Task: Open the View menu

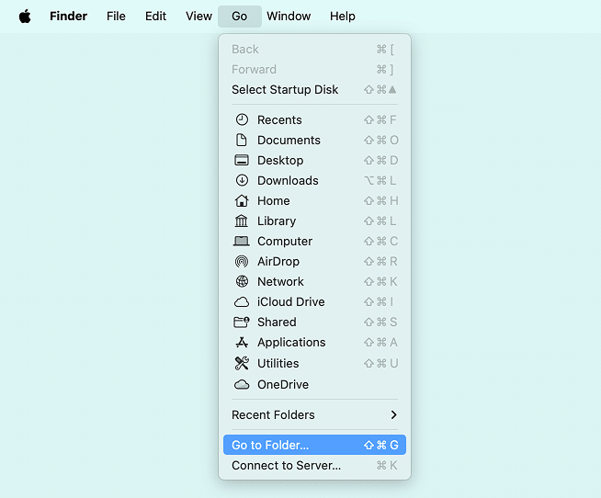Action: [x=198, y=17]
